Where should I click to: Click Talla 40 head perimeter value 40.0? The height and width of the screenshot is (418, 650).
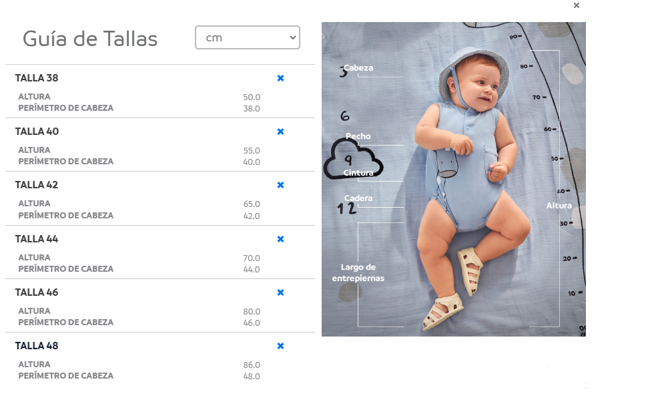(x=252, y=162)
